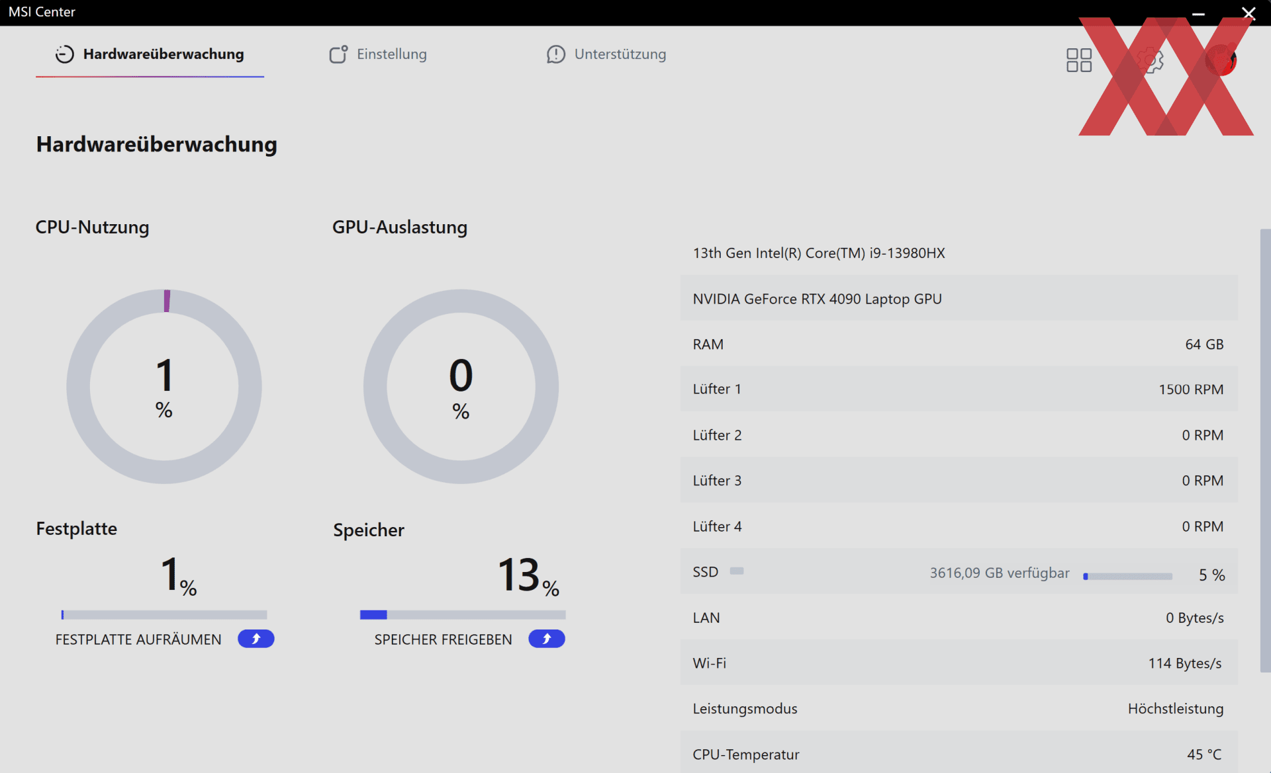The image size is (1271, 773).
Task: Click the CPU-Nutzung circular gauge
Action: (x=164, y=387)
